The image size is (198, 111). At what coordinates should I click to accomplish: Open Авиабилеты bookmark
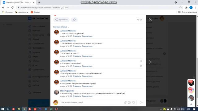(x=22, y=12)
